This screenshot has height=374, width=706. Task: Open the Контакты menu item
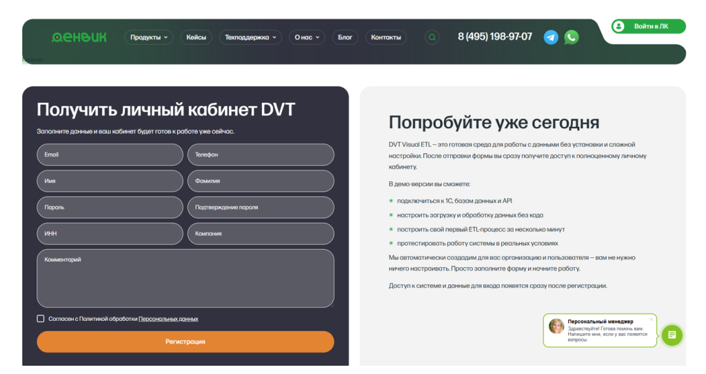(x=385, y=37)
